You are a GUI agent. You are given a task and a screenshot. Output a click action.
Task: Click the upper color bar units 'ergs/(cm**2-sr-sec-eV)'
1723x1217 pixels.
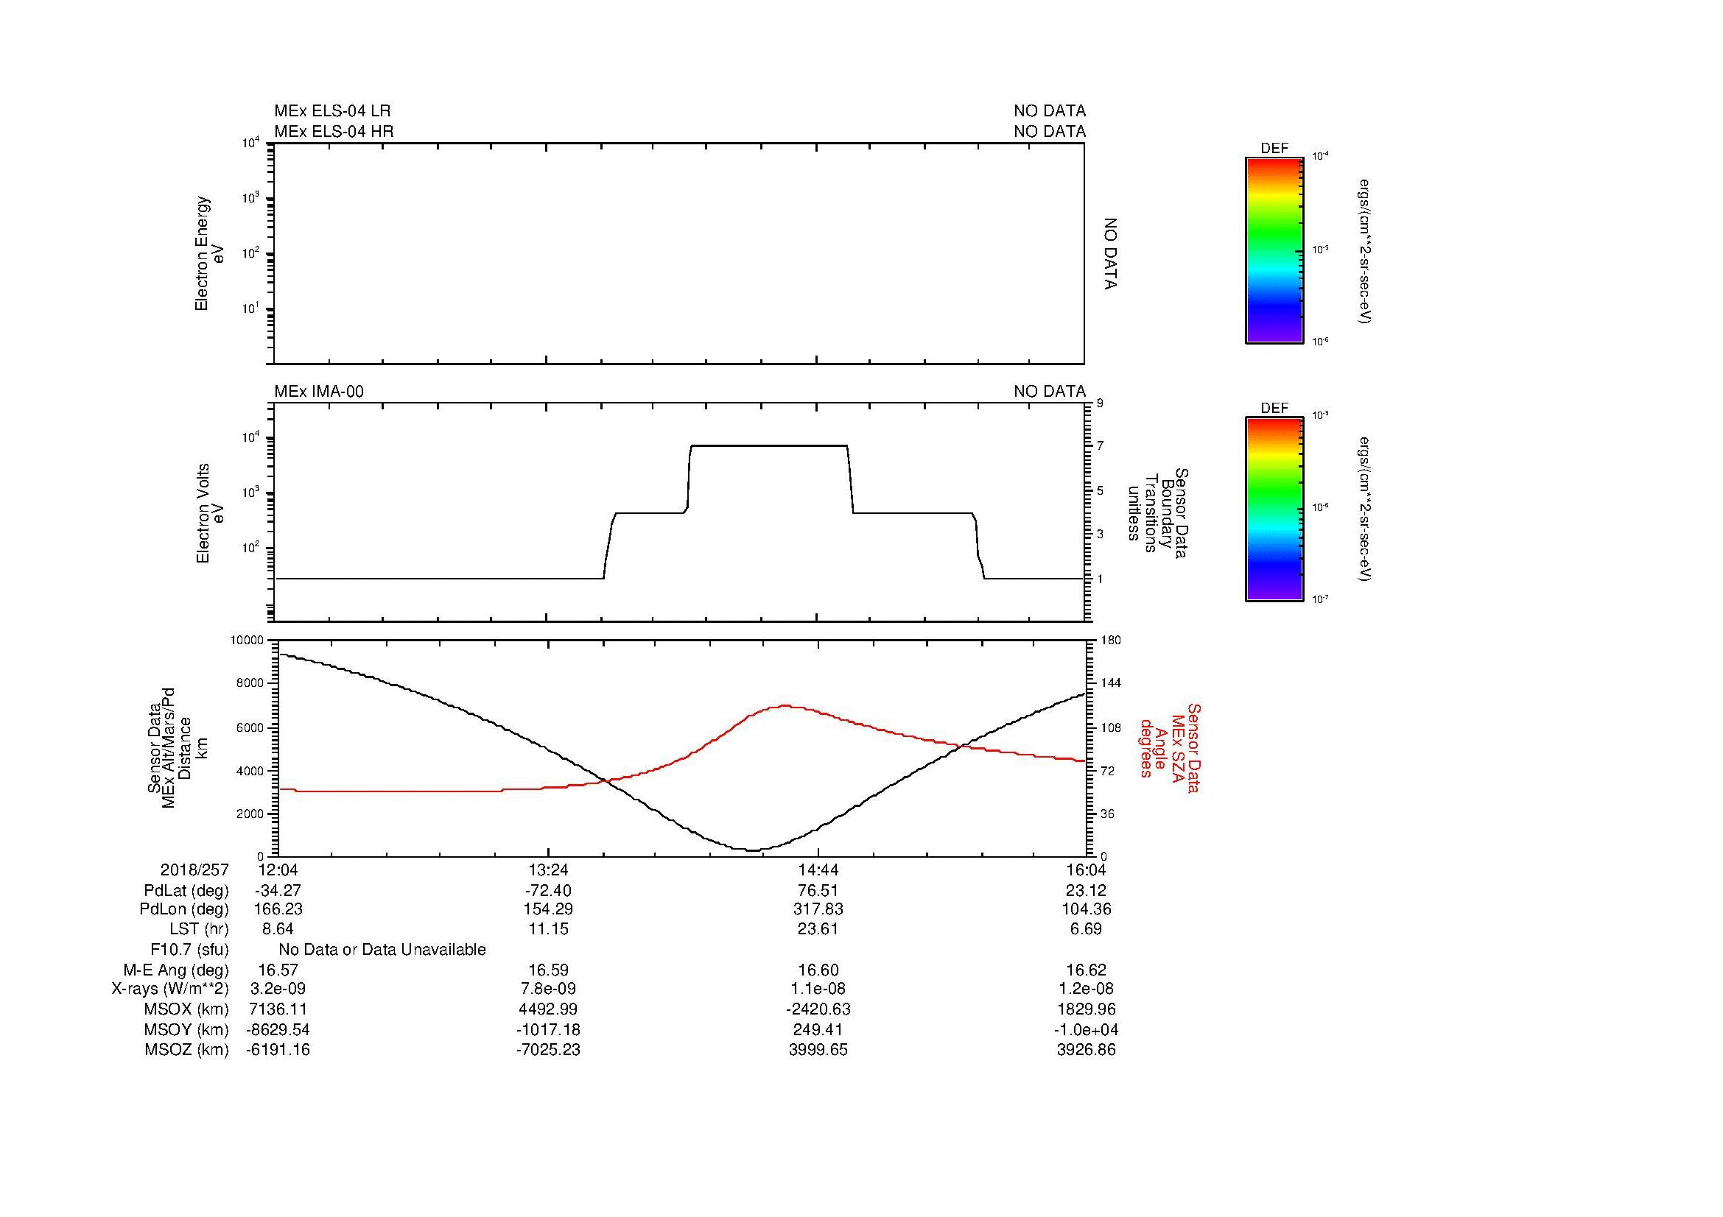1365,250
